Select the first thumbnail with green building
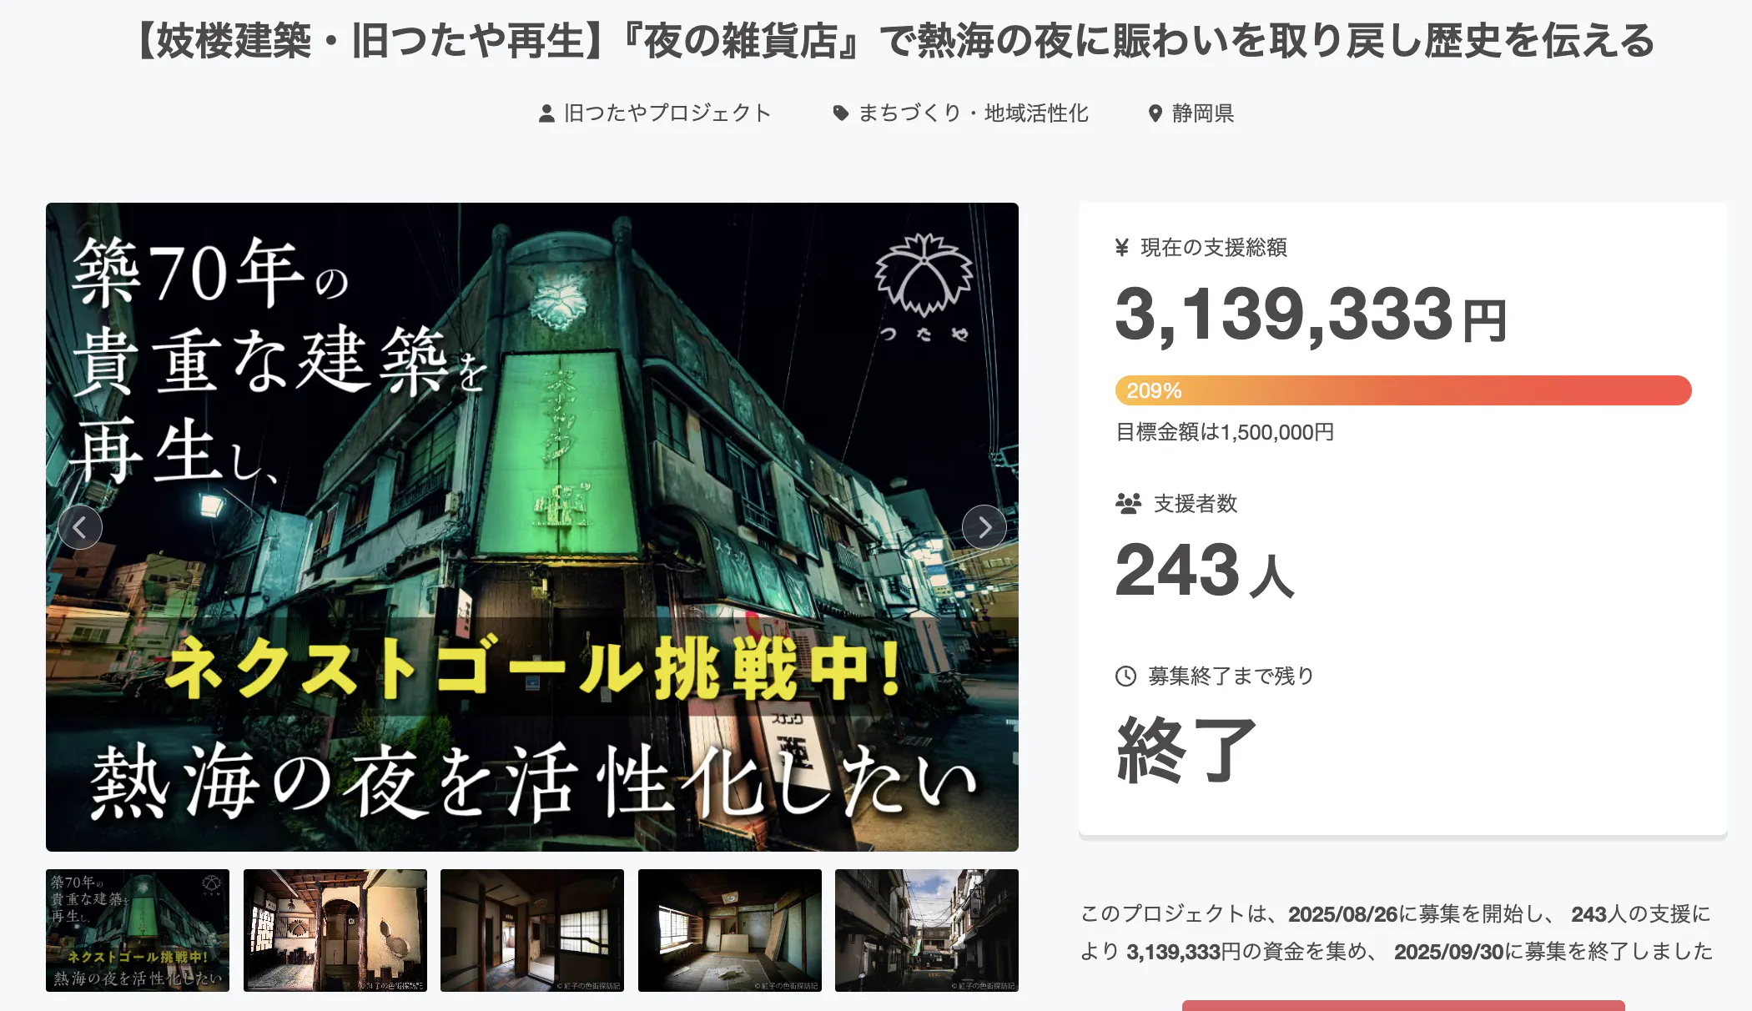 click(x=138, y=930)
